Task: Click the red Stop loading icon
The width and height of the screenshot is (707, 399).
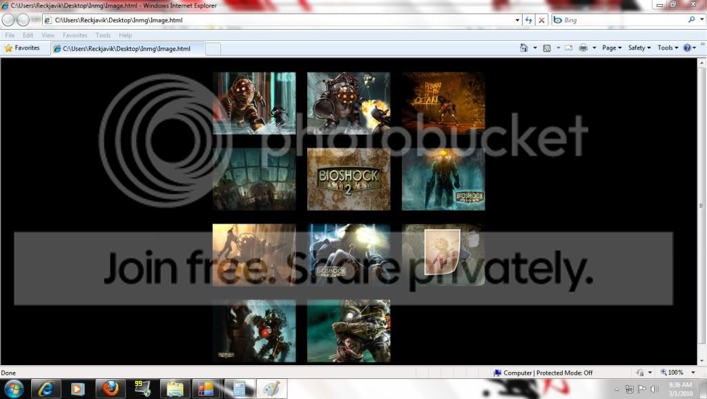Action: pyautogui.click(x=541, y=20)
